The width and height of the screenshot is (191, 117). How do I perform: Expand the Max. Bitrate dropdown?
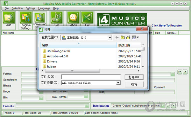(86, 96)
